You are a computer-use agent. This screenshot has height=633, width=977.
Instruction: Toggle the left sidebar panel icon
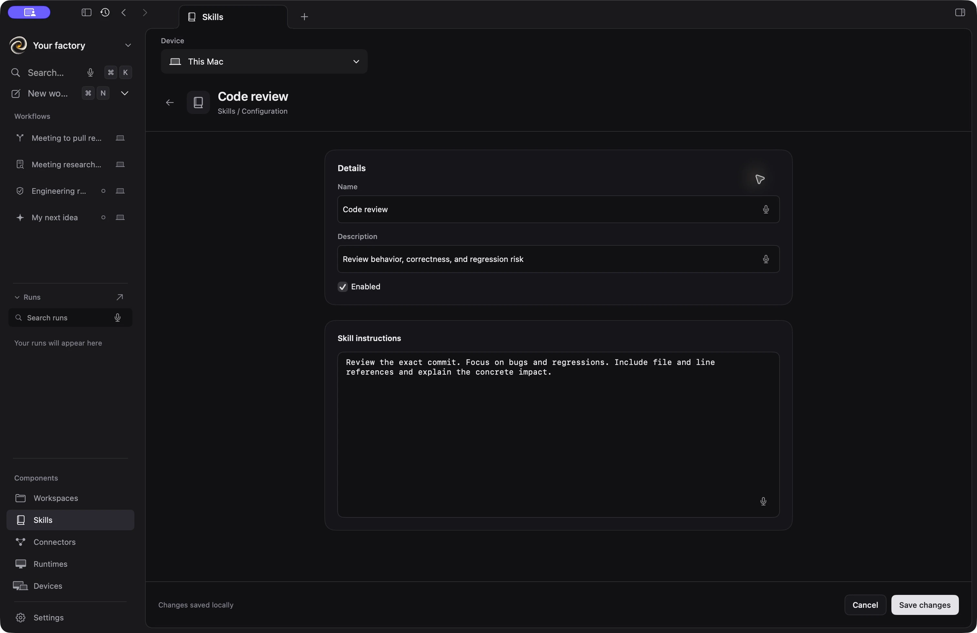86,12
